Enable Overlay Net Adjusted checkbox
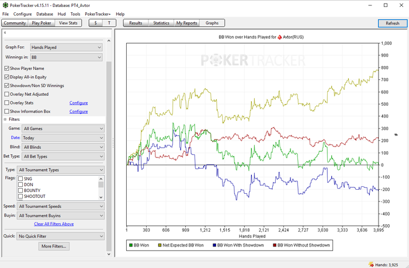409x268 pixels. [7, 94]
